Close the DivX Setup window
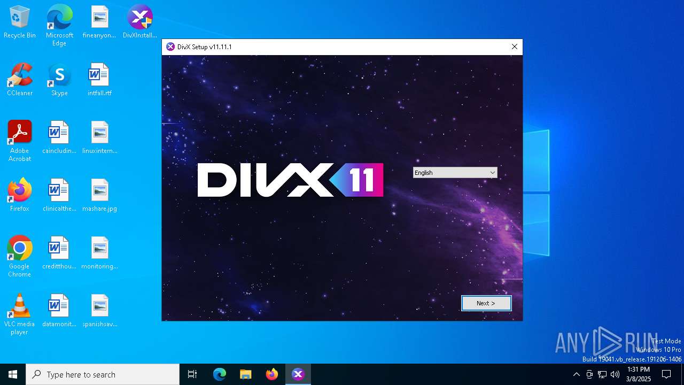Image resolution: width=684 pixels, height=385 pixels. [515, 47]
